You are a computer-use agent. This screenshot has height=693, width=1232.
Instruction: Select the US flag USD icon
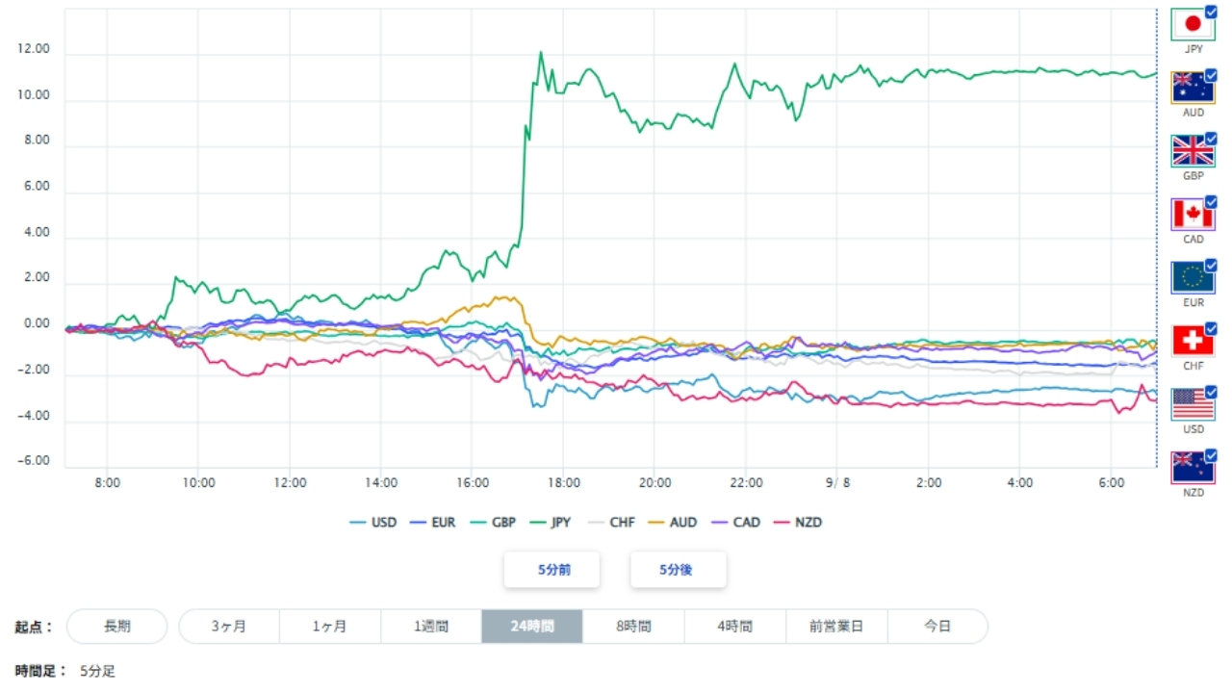[1193, 404]
